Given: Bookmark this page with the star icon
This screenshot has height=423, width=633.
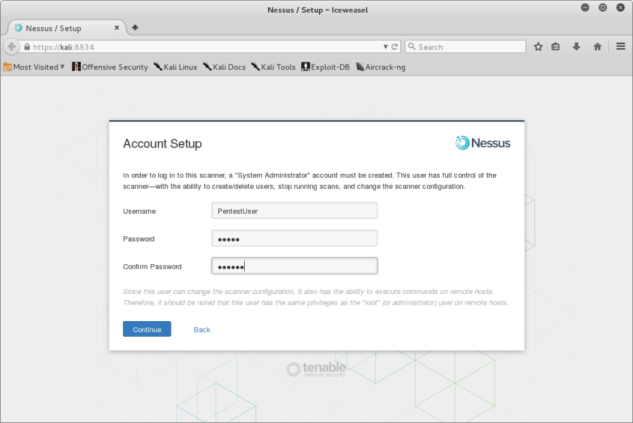Looking at the screenshot, I should (x=538, y=47).
